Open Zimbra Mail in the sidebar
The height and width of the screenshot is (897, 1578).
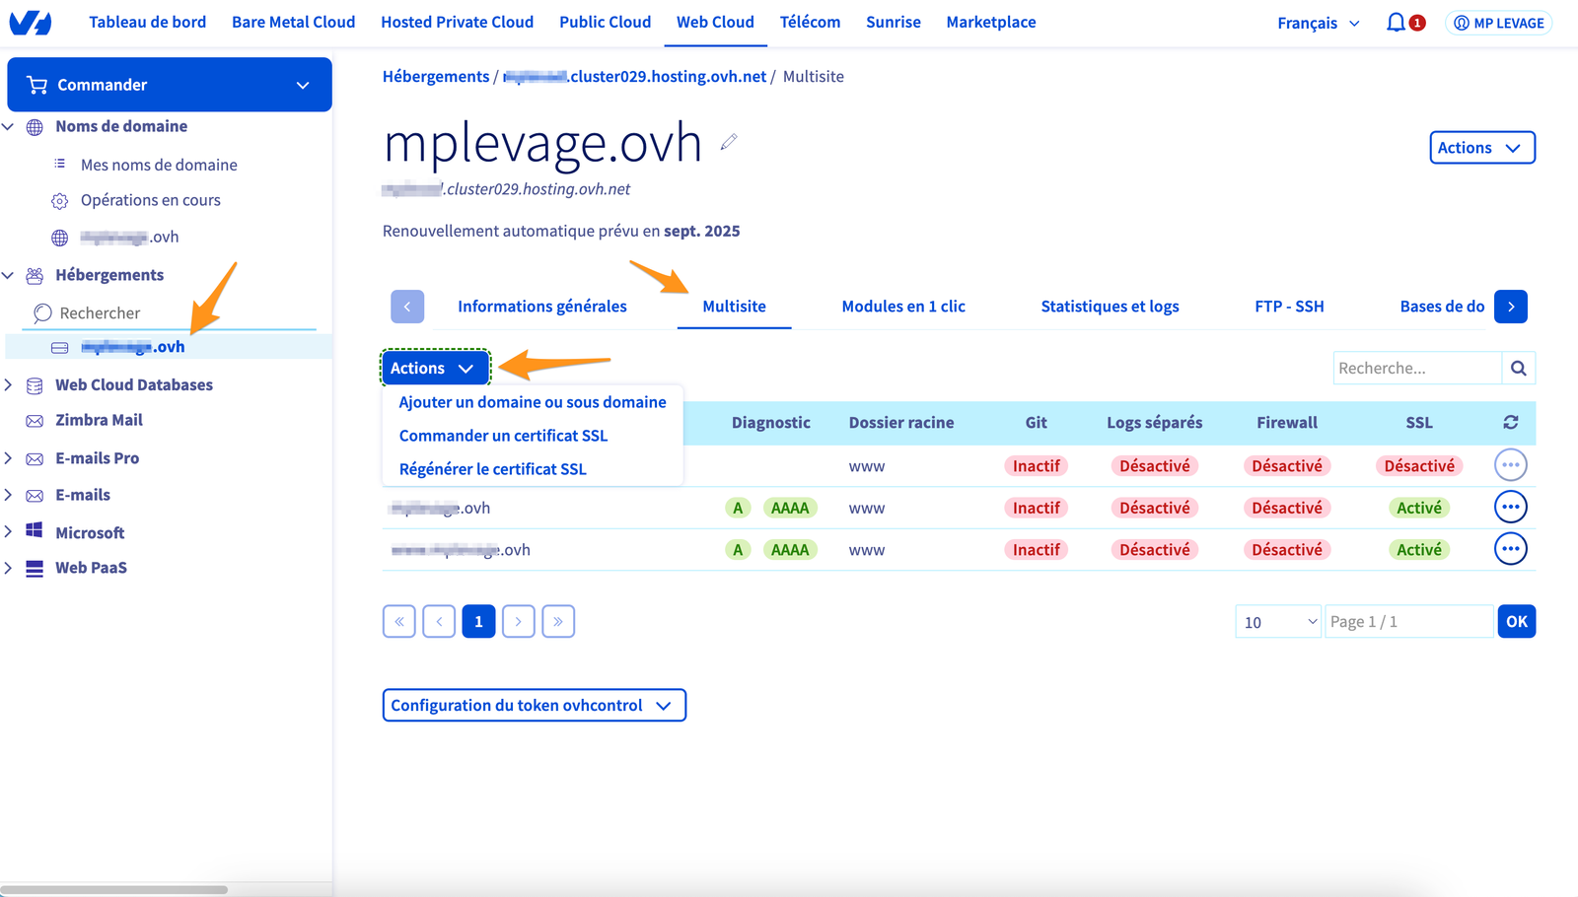pyautogui.click(x=99, y=420)
